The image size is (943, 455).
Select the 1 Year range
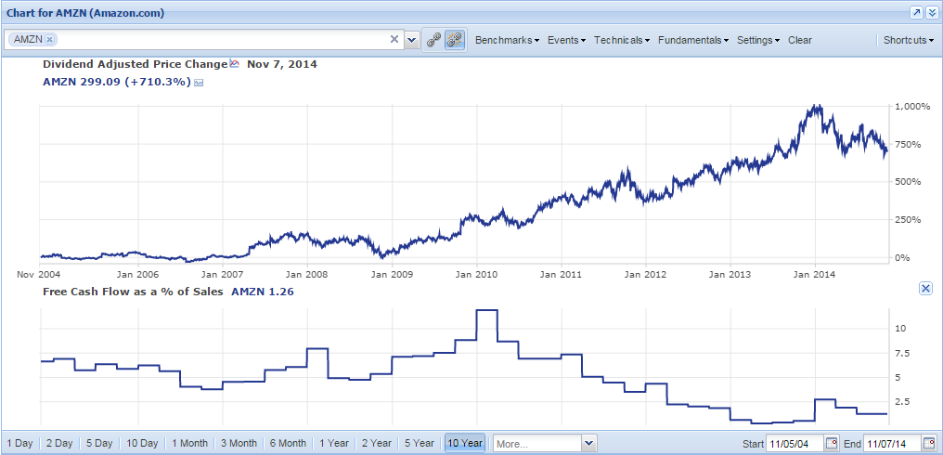tap(334, 443)
